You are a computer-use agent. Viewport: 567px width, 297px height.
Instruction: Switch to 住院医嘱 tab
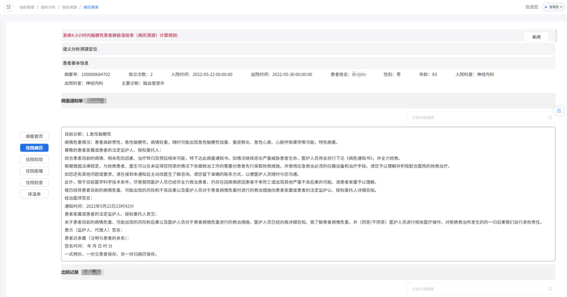coord(35,171)
